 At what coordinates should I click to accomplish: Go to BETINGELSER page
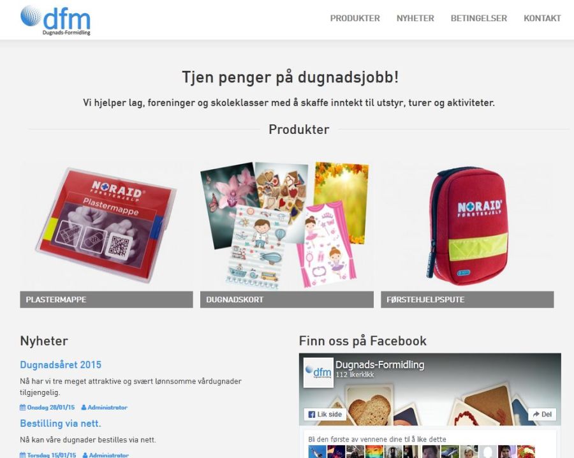pyautogui.click(x=478, y=18)
